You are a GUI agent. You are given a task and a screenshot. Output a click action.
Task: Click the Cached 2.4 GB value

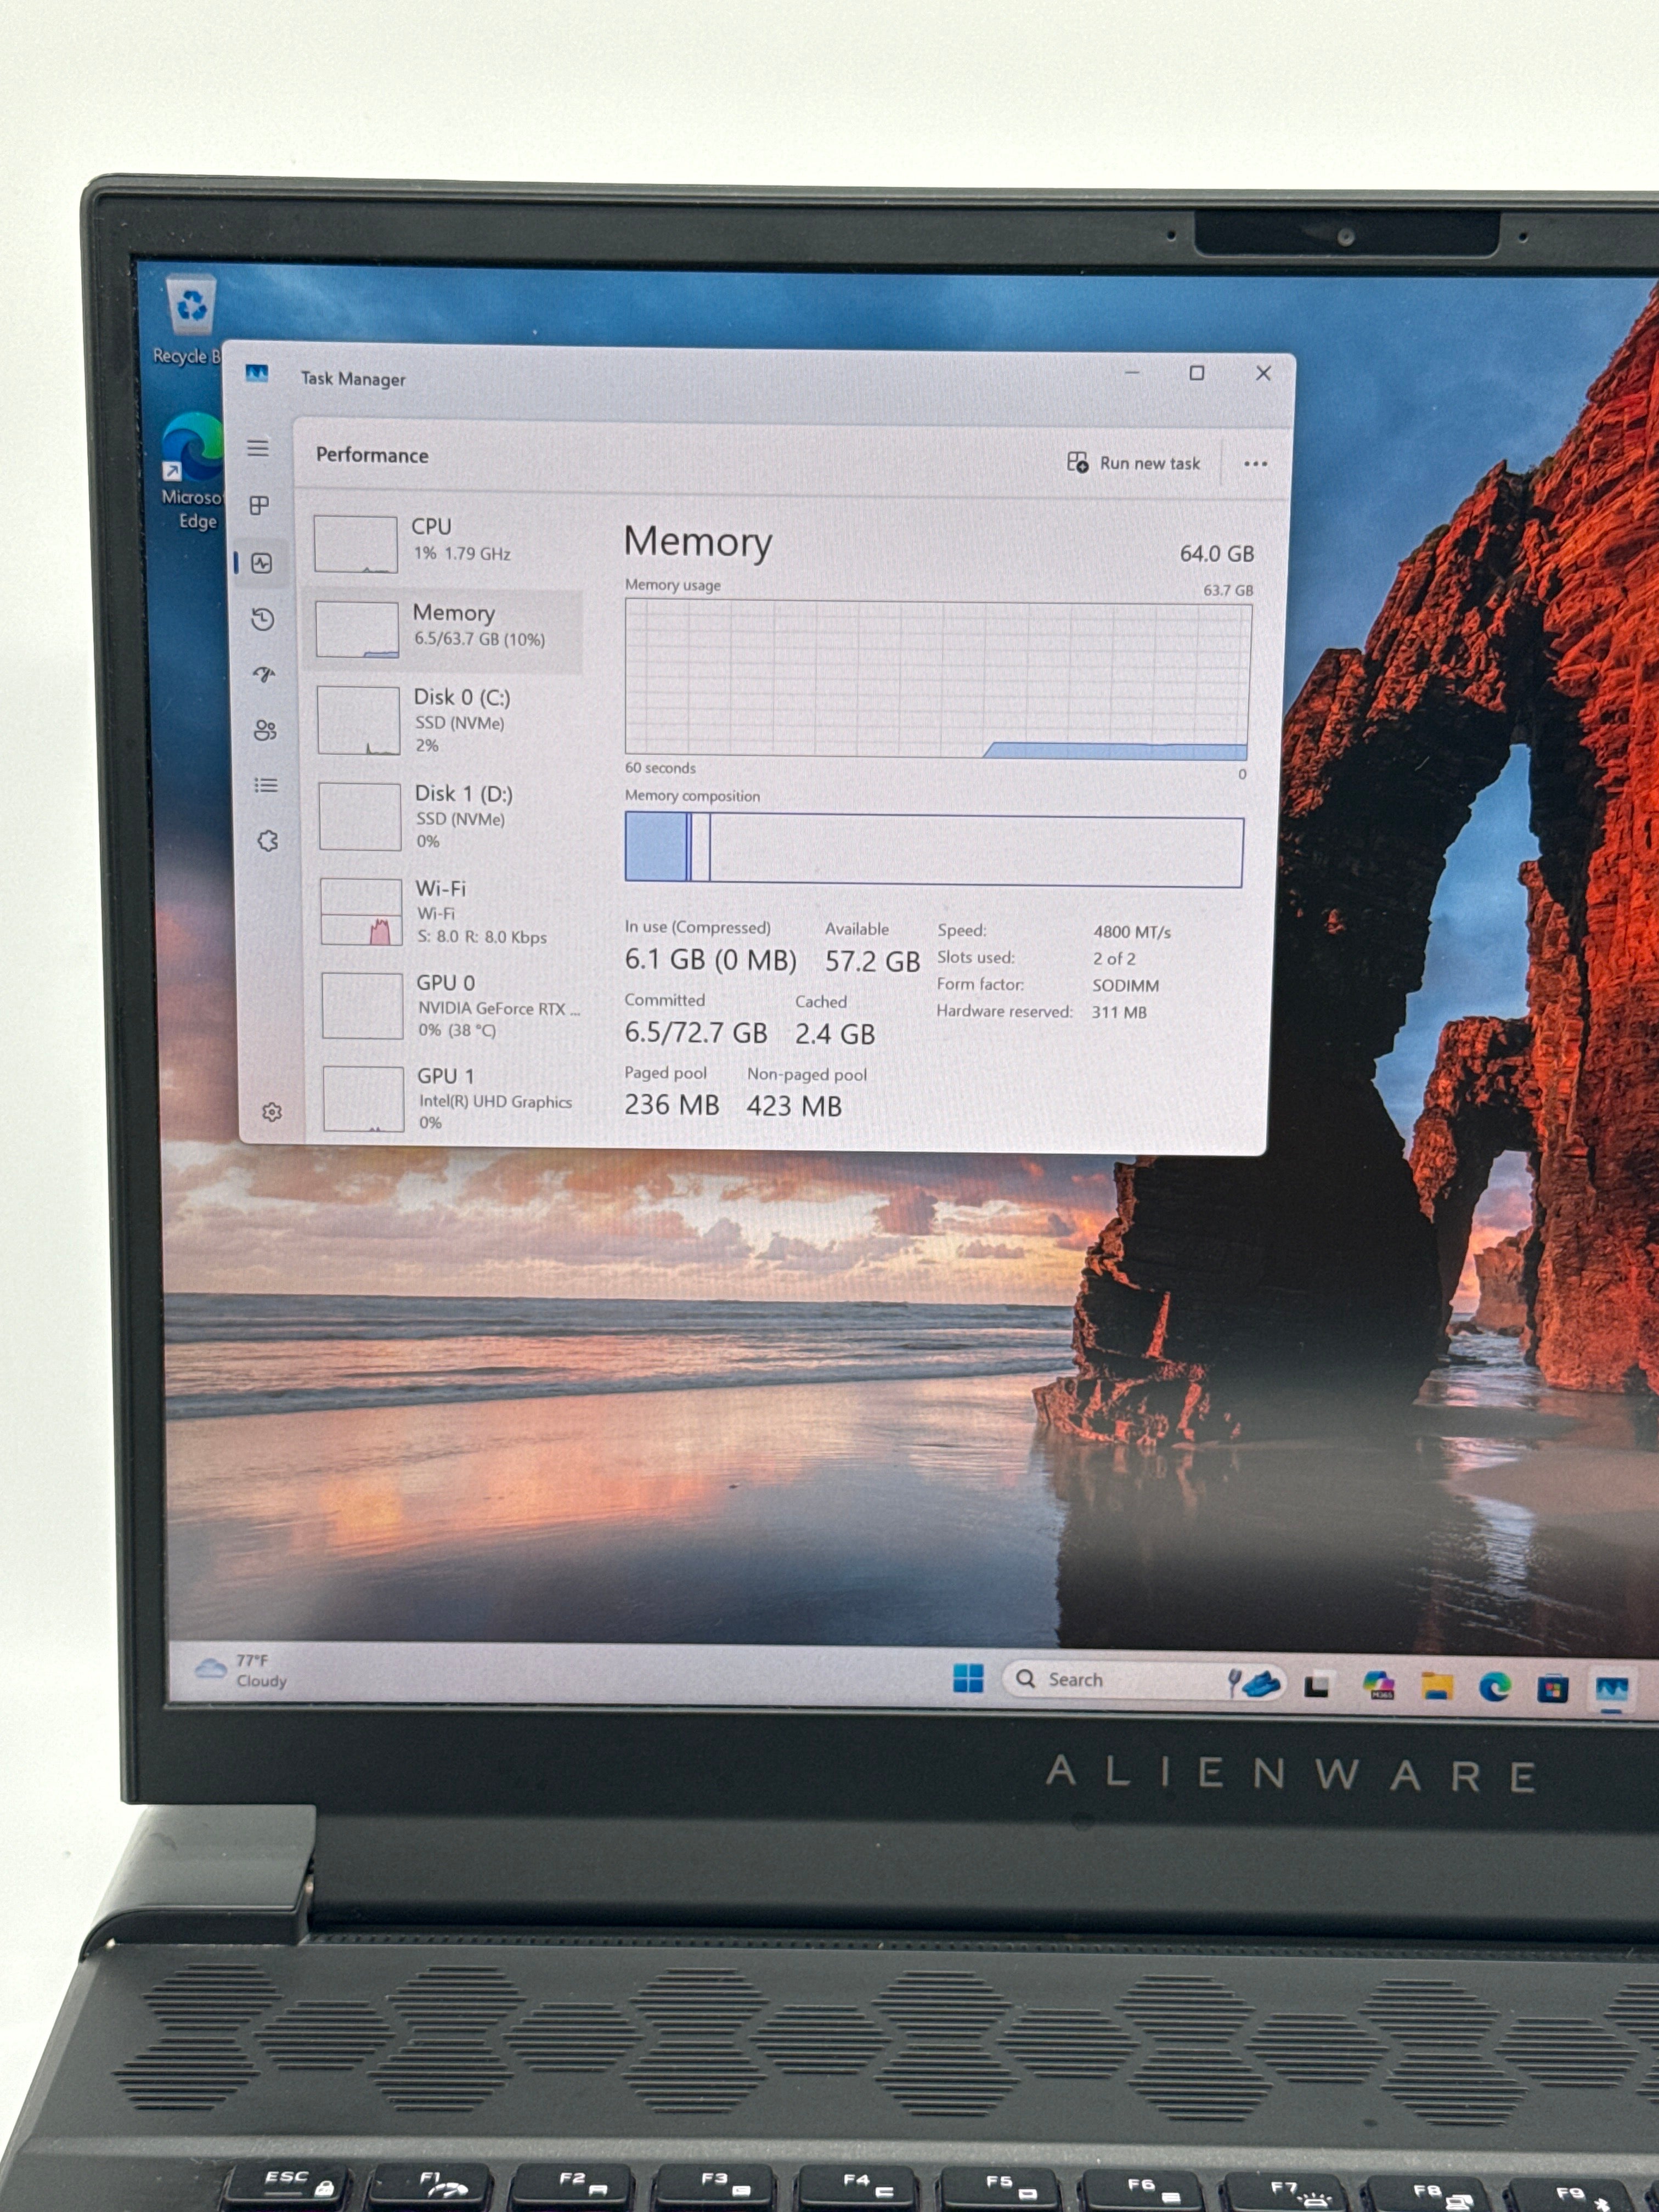[835, 1034]
